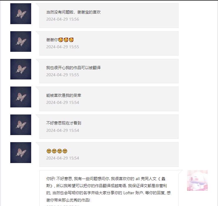Image resolution: width=218 pixels, height=206 pixels.
Task: Click the message '当然没有问题啦，谢谢宝的喜欢'
Action: pyautogui.click(x=74, y=12)
